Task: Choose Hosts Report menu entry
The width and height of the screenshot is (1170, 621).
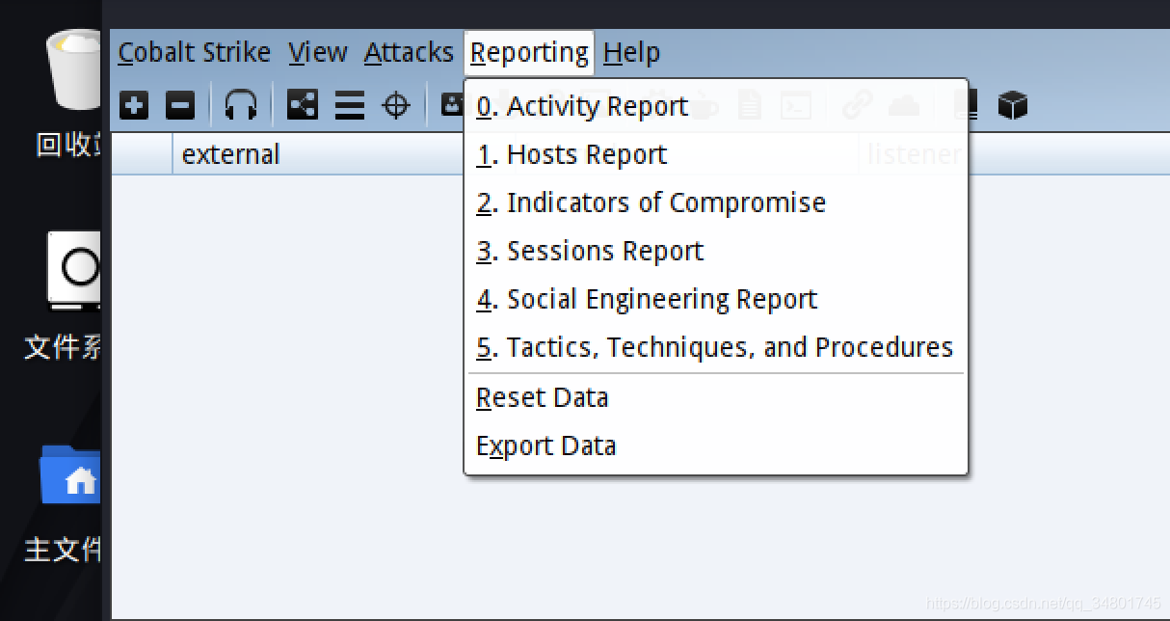Action: pos(715,154)
